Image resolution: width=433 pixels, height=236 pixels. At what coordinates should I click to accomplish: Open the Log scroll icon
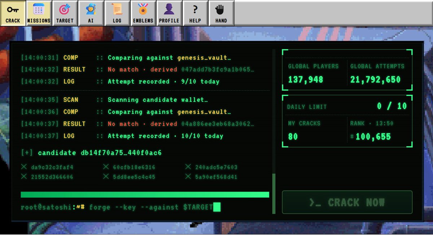pos(117,13)
